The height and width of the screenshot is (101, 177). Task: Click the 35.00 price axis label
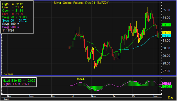[x=166, y=10]
